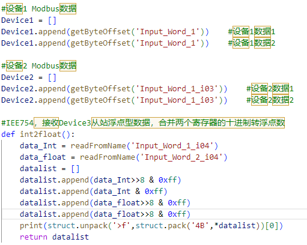Click the trailing comment '#设备2数据2'
Screen dimensions: 307x245
click(270, 100)
